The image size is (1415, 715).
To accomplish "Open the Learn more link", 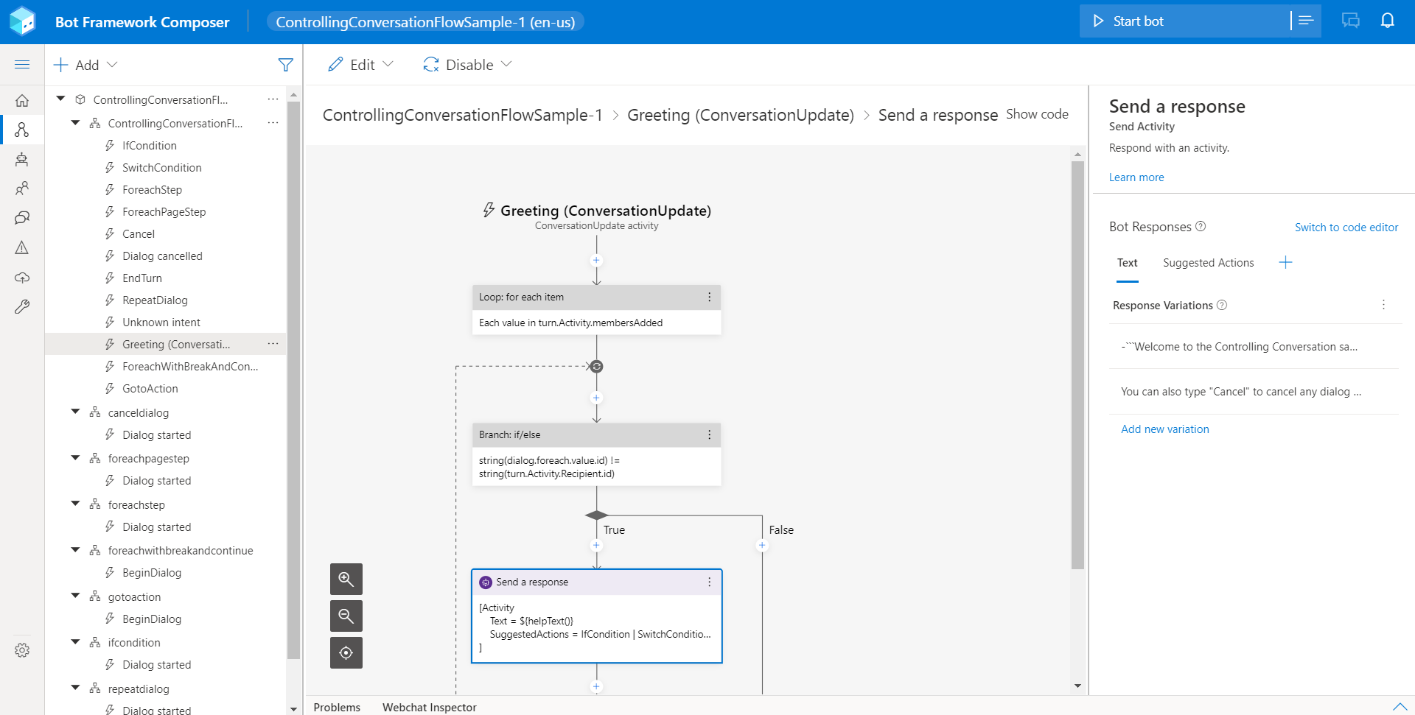I will tap(1136, 177).
